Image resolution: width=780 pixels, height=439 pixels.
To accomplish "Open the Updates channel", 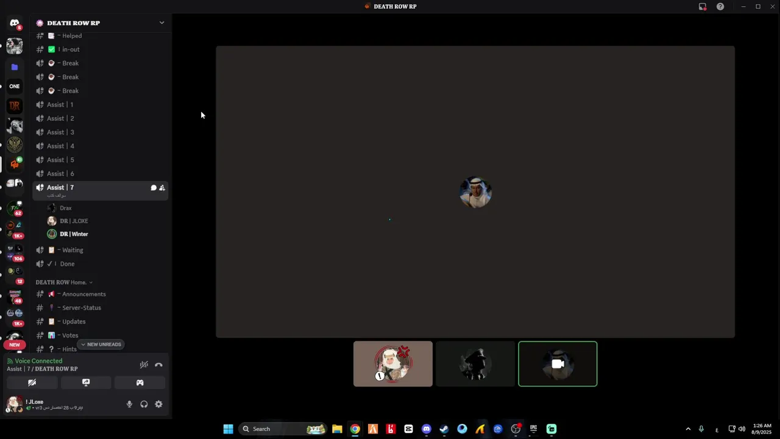I will point(100,321).
